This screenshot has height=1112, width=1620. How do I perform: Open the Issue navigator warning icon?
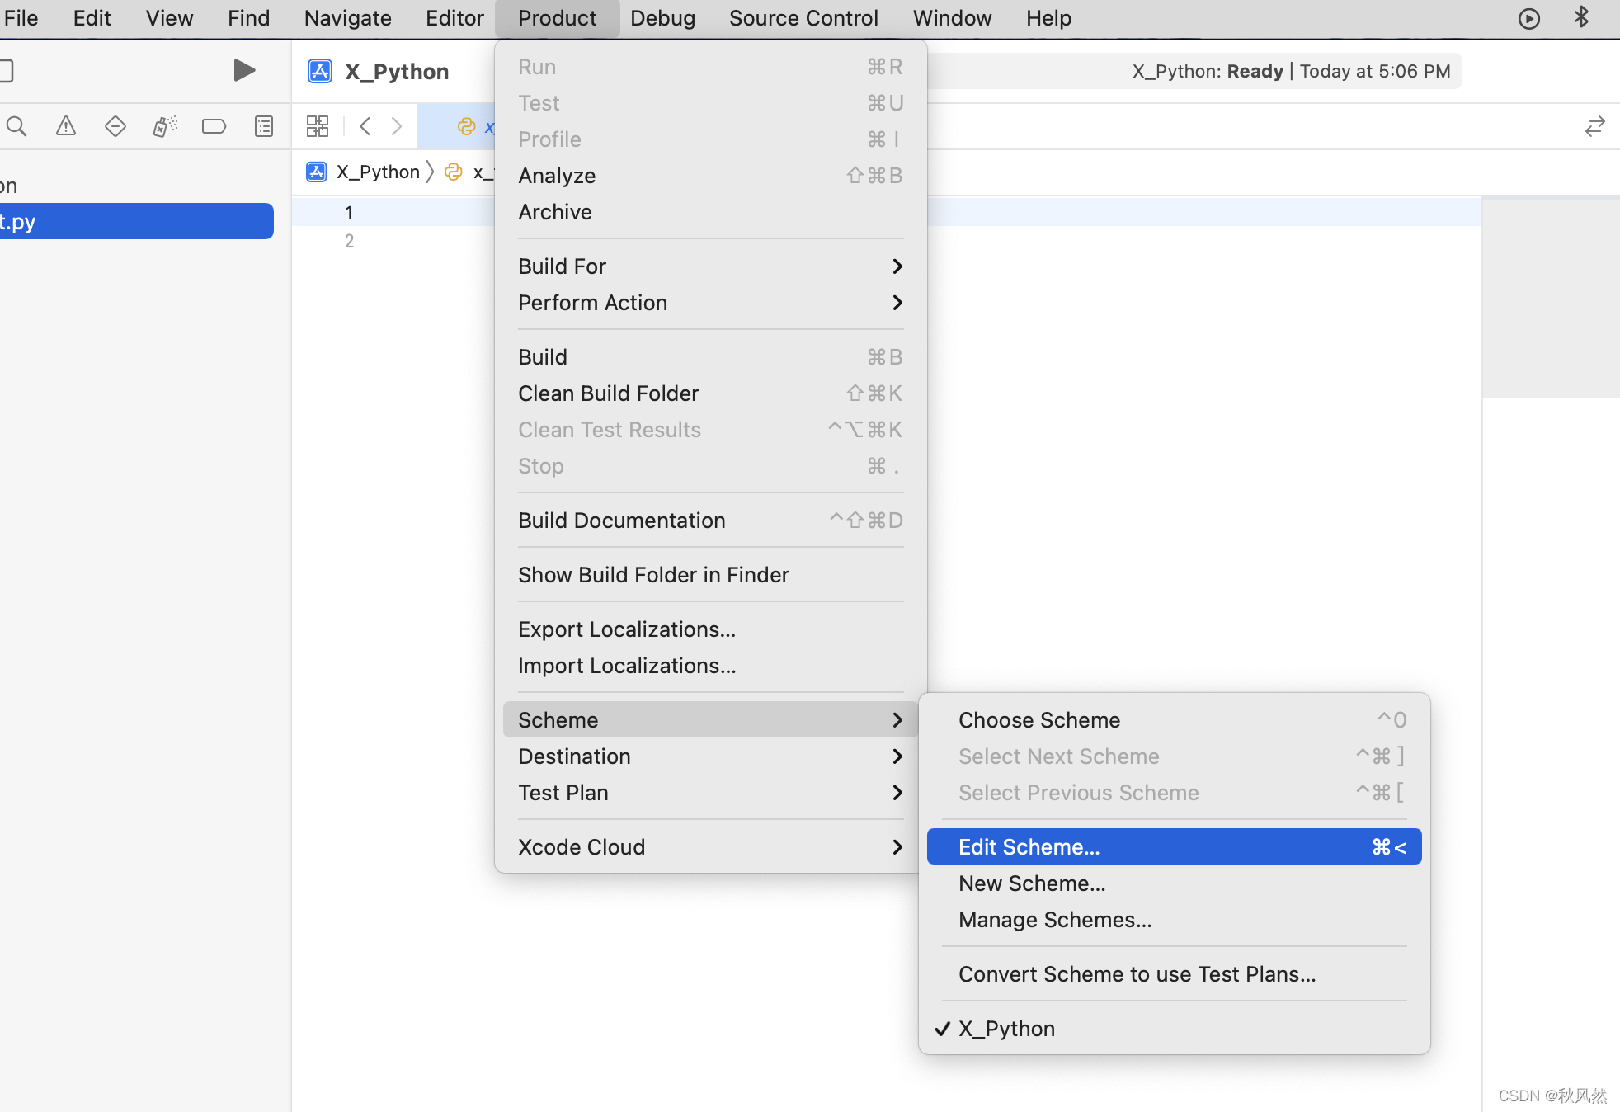pyautogui.click(x=66, y=126)
